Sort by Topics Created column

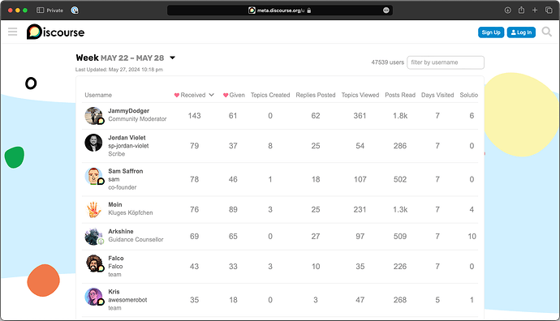270,95
